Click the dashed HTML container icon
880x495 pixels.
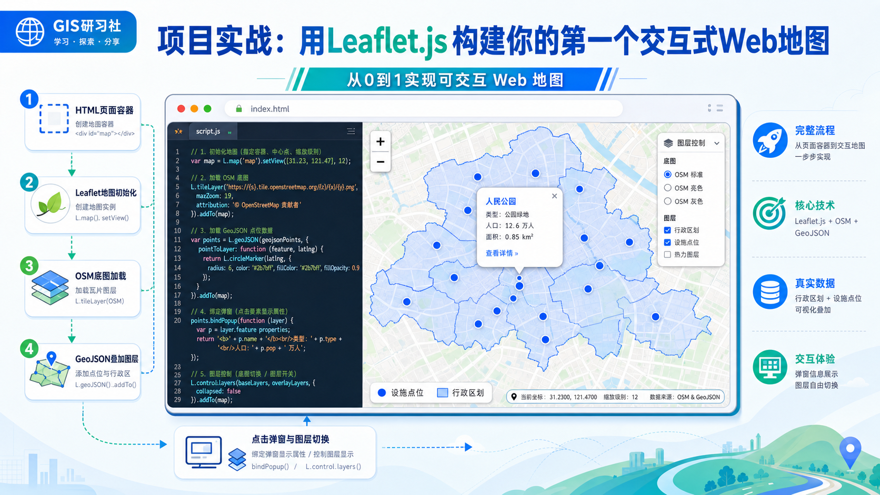tap(54, 118)
